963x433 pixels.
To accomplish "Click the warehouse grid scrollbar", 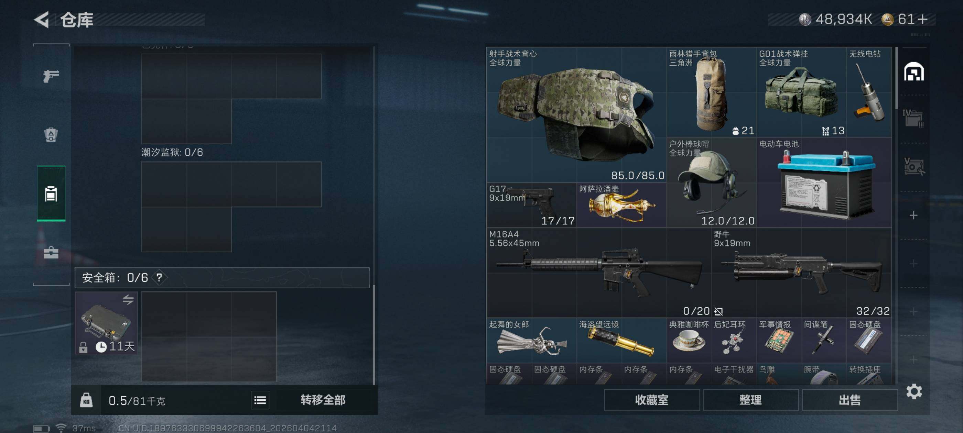I will pyautogui.click(x=897, y=78).
